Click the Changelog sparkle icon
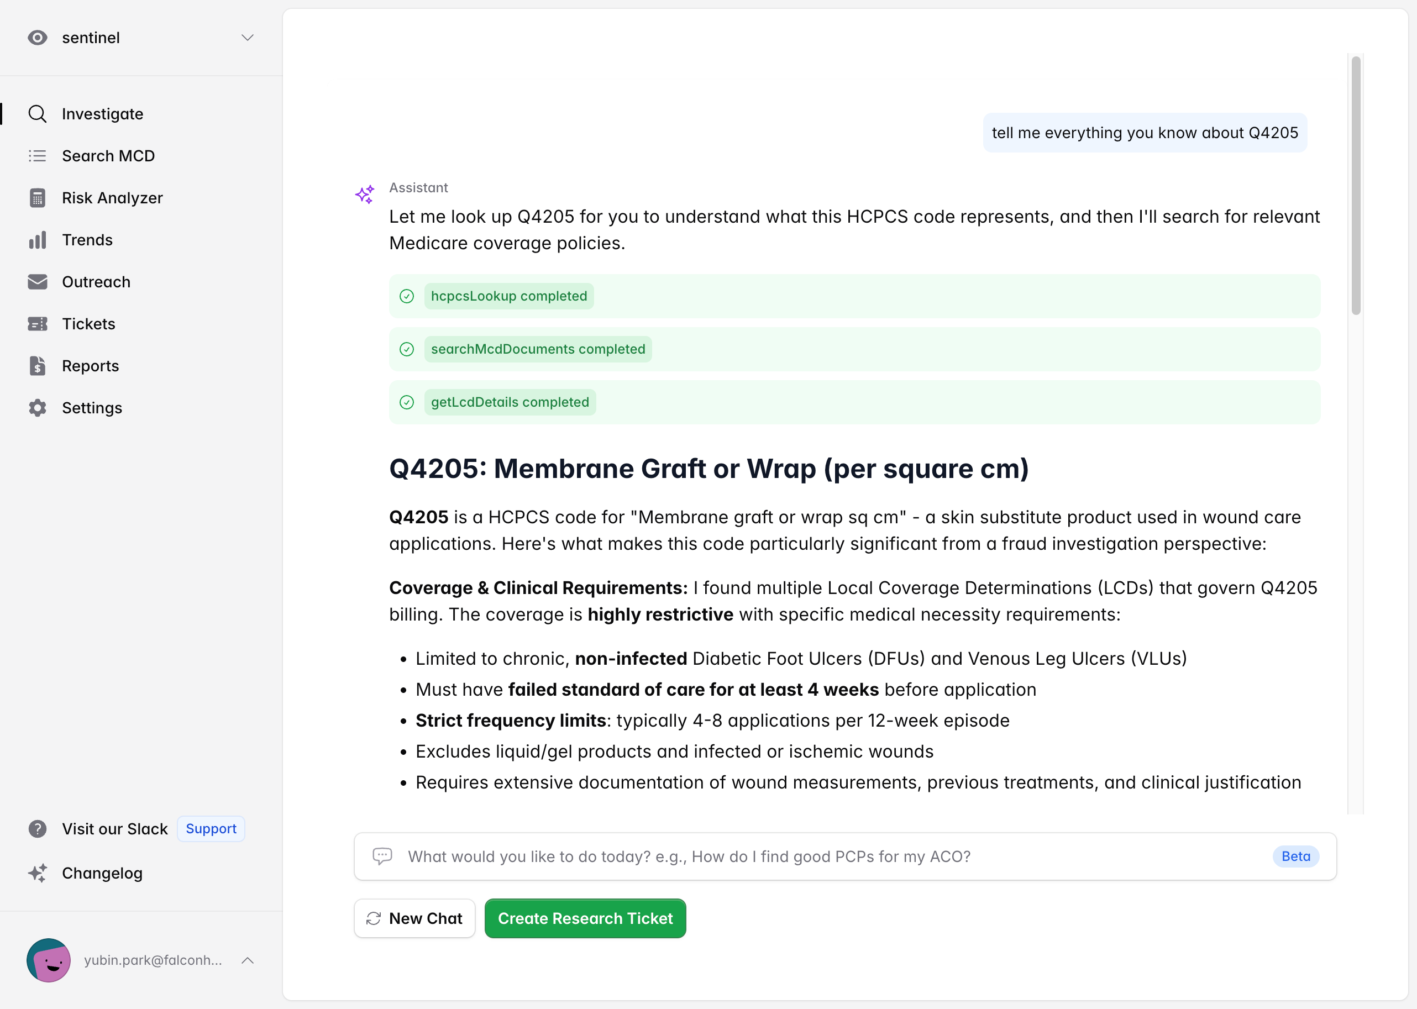1417x1009 pixels. pos(37,873)
